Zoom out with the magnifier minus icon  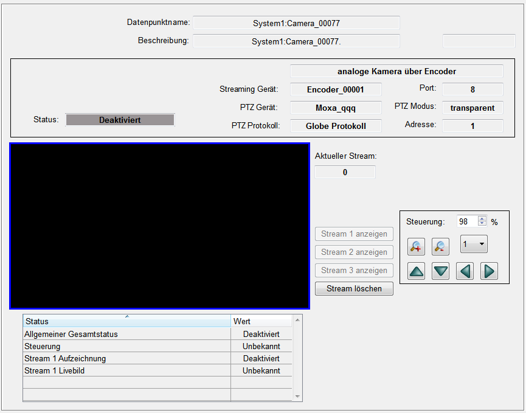click(440, 246)
